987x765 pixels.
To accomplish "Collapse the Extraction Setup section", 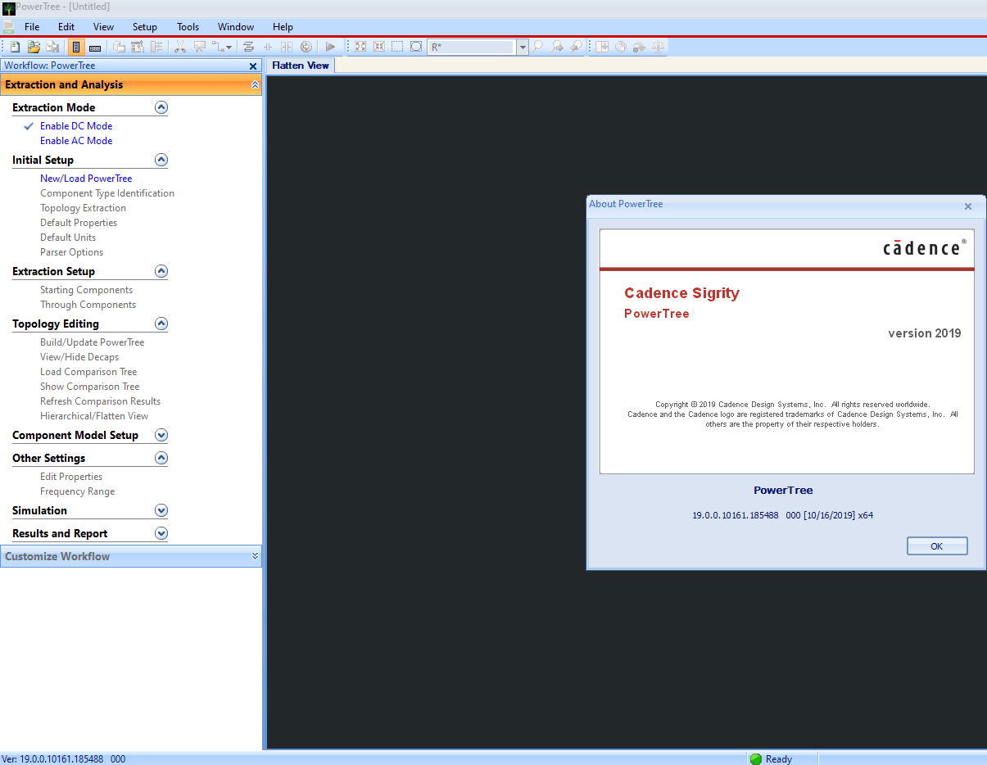I will [x=161, y=271].
